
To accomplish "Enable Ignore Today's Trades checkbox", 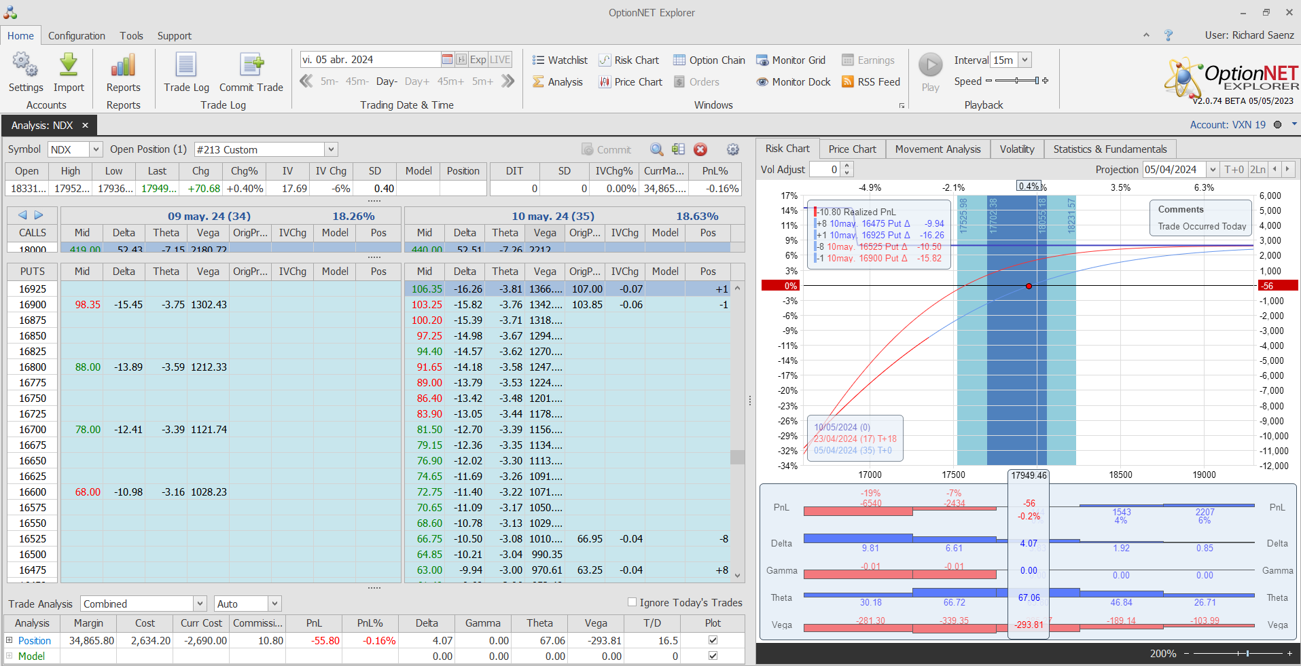I will click(632, 602).
